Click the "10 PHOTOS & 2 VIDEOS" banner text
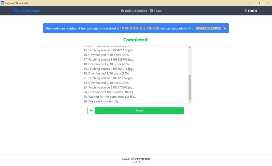This screenshot has height=166, width=272. (139, 28)
